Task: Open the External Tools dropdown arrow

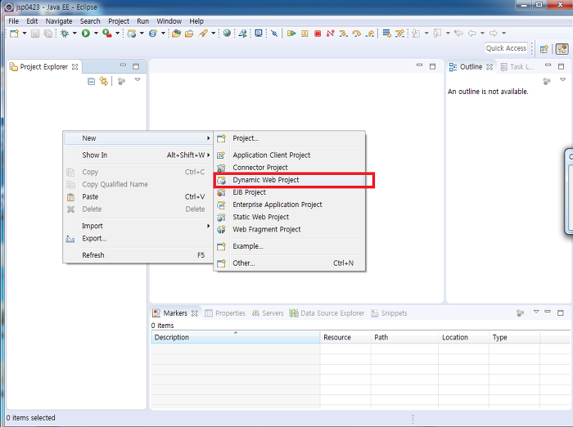Action: (x=117, y=34)
